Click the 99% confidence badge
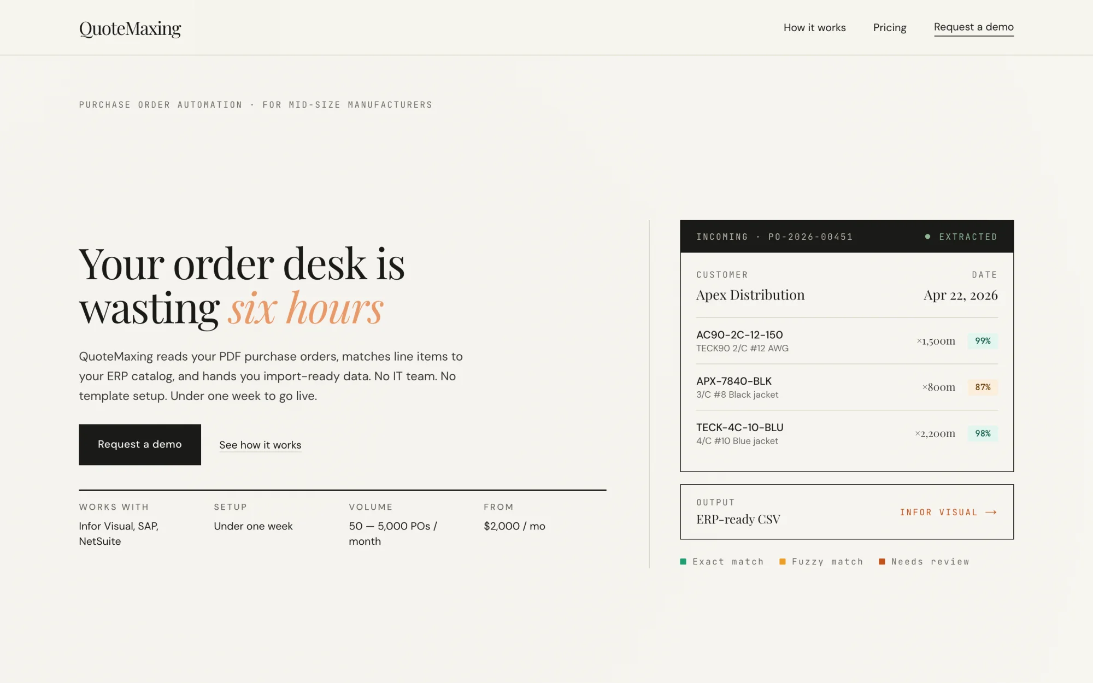This screenshot has width=1093, height=683. [983, 341]
